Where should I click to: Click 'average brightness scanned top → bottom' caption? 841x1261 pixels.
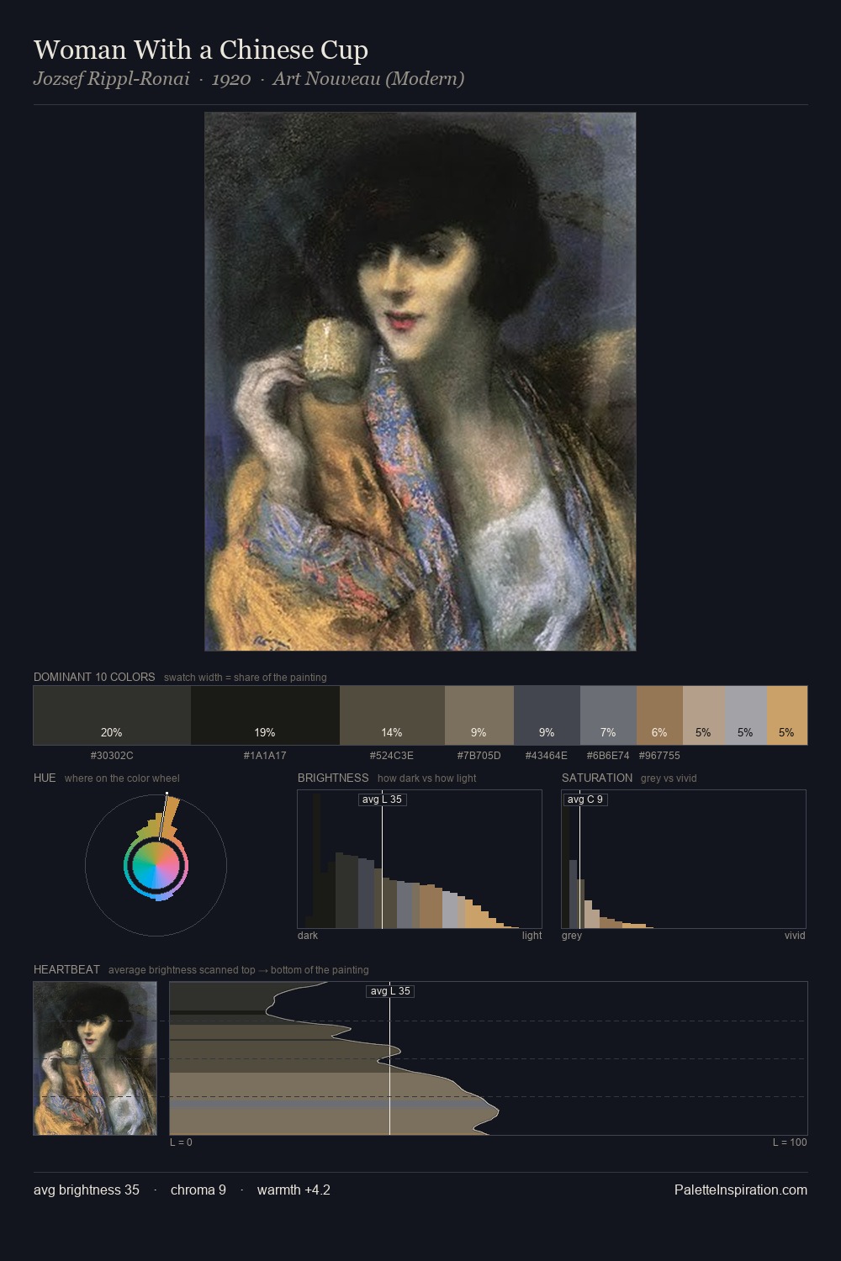point(239,970)
